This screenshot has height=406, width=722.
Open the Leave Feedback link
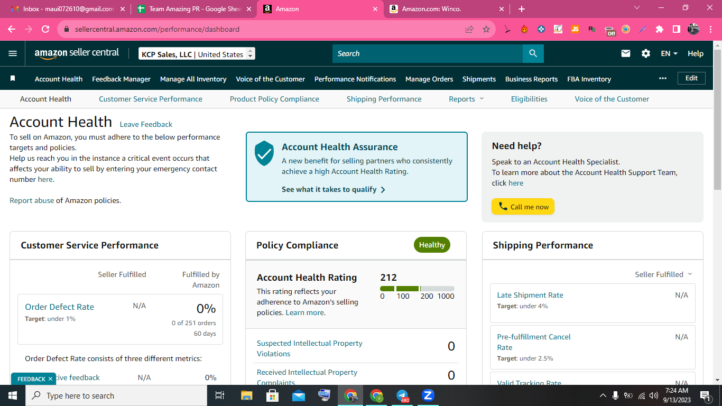coord(146,124)
